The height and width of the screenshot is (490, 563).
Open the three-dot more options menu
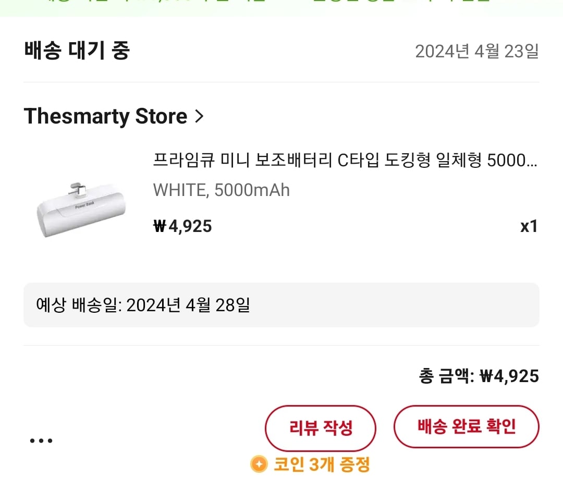tap(41, 440)
